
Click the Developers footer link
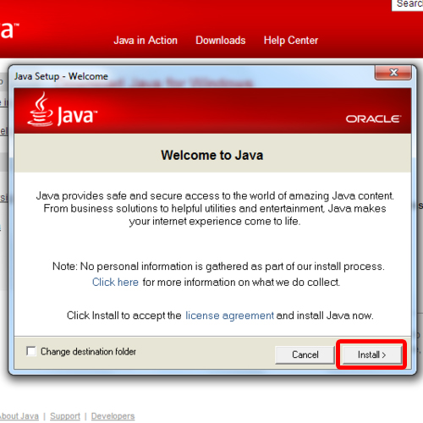pyautogui.click(x=113, y=416)
